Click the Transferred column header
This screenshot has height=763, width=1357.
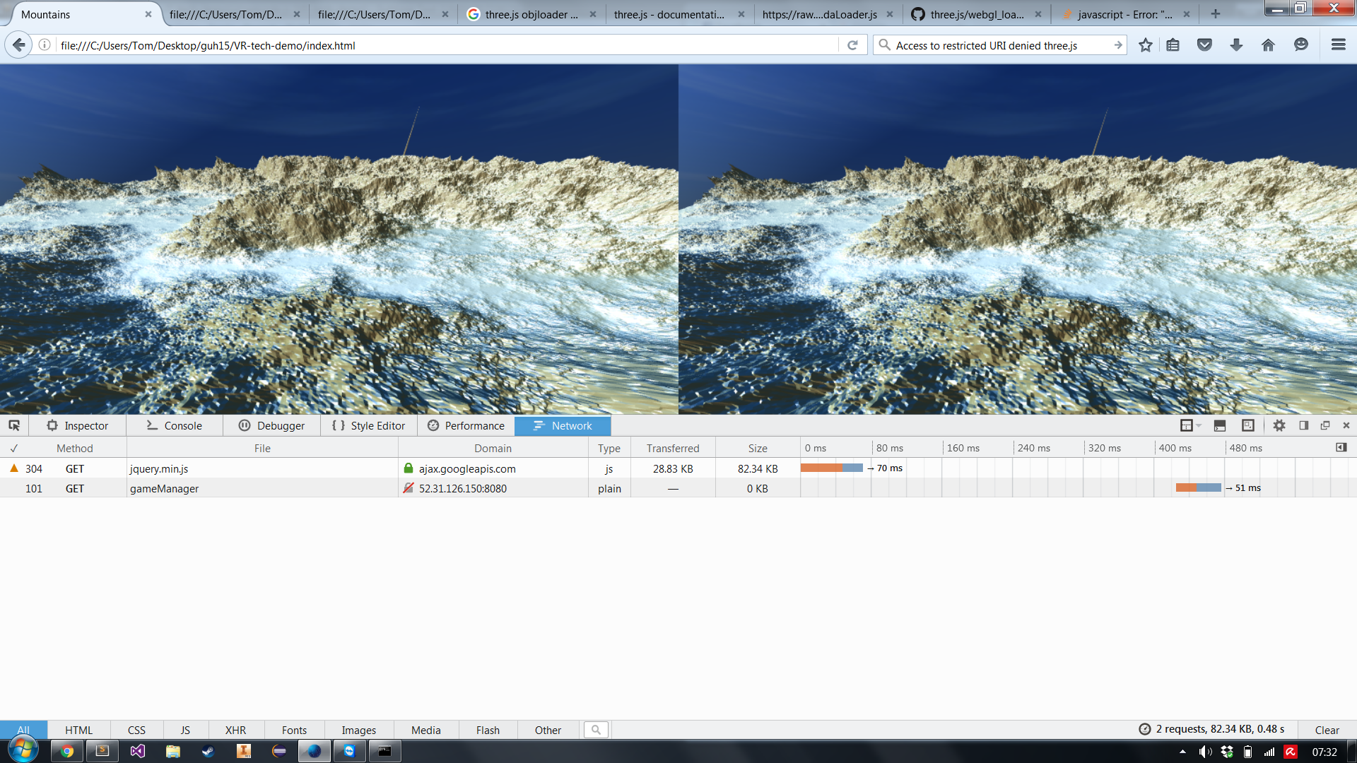(x=672, y=448)
